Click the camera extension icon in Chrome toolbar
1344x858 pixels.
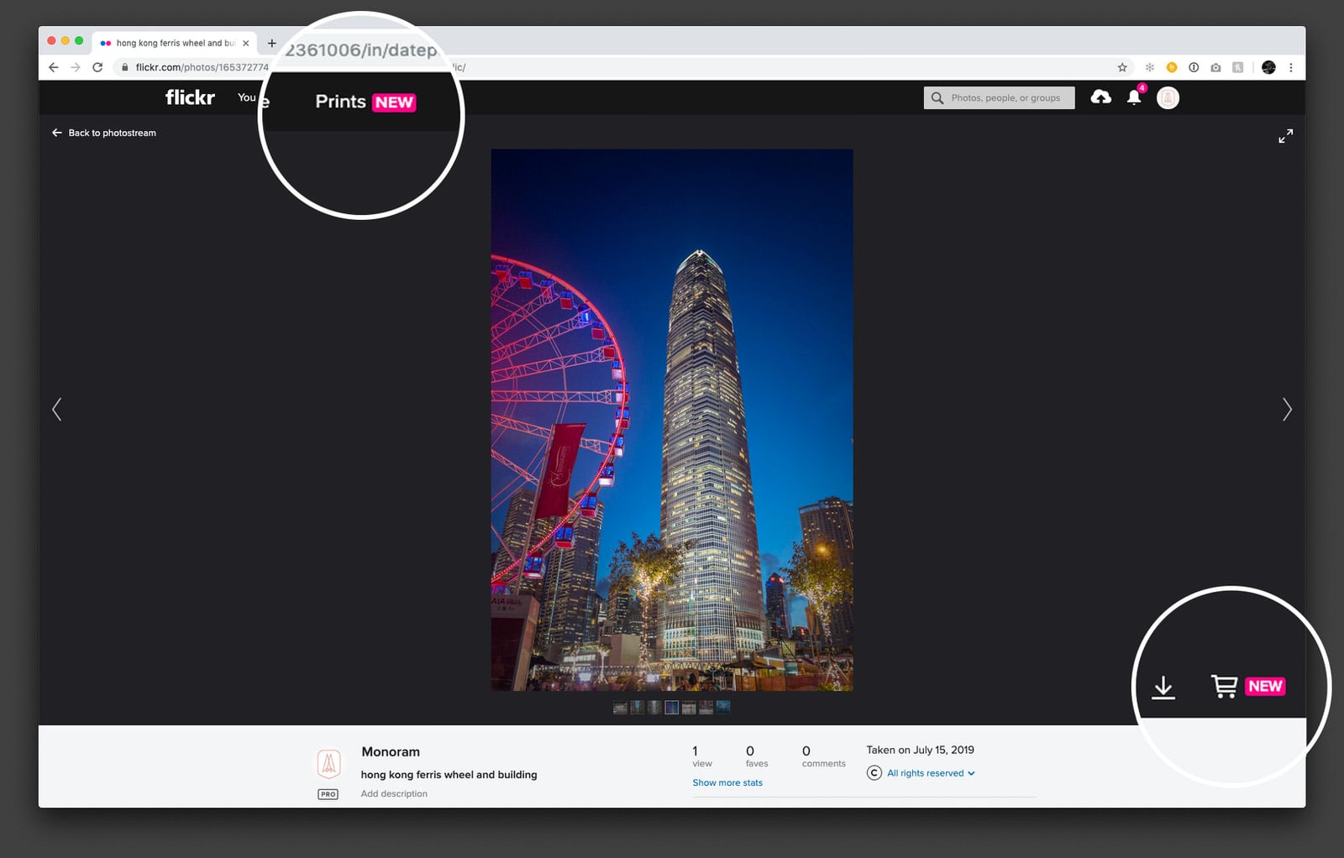click(x=1215, y=67)
